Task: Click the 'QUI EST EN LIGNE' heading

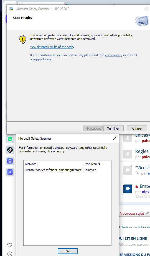Action: 133,238
